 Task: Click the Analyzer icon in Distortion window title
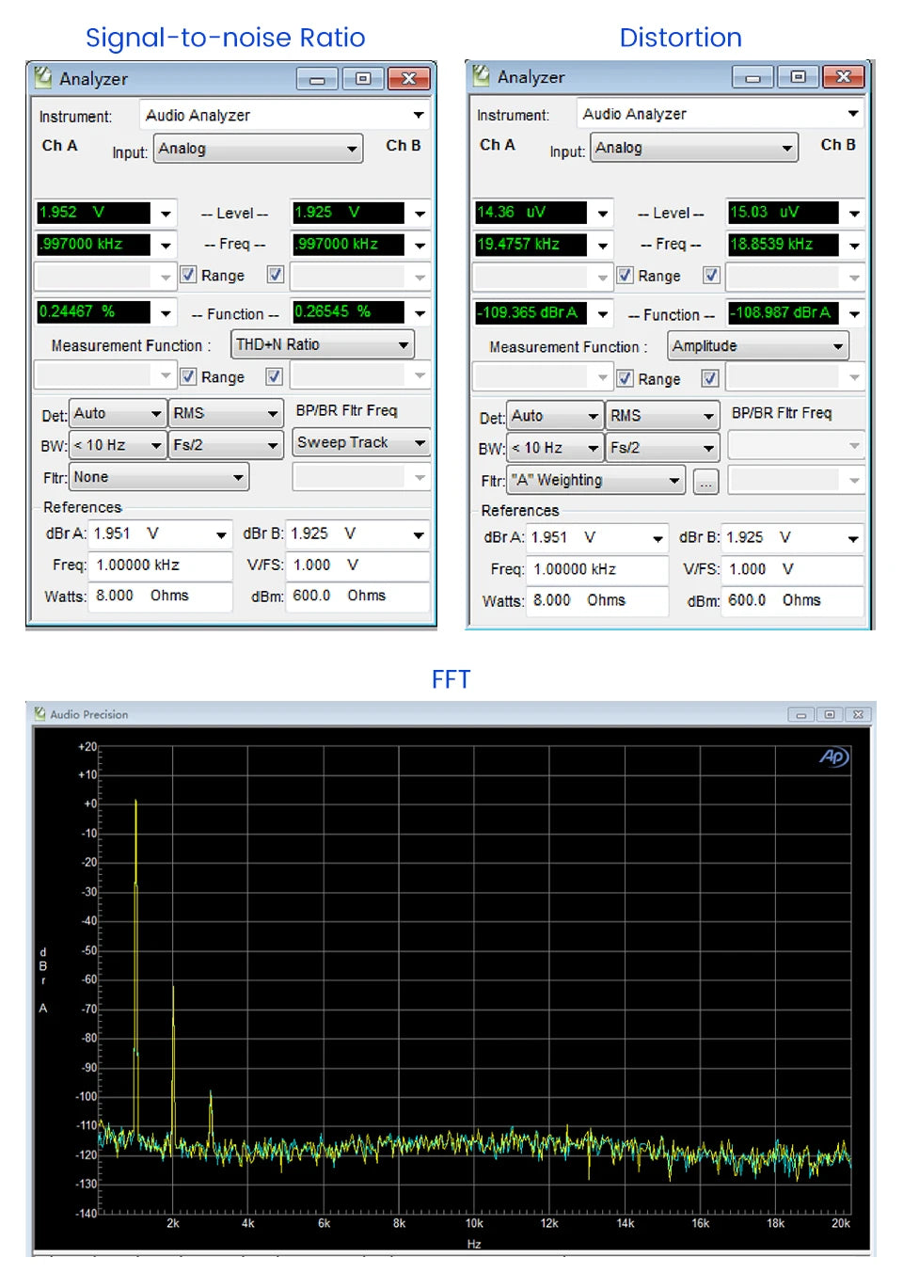click(x=482, y=75)
